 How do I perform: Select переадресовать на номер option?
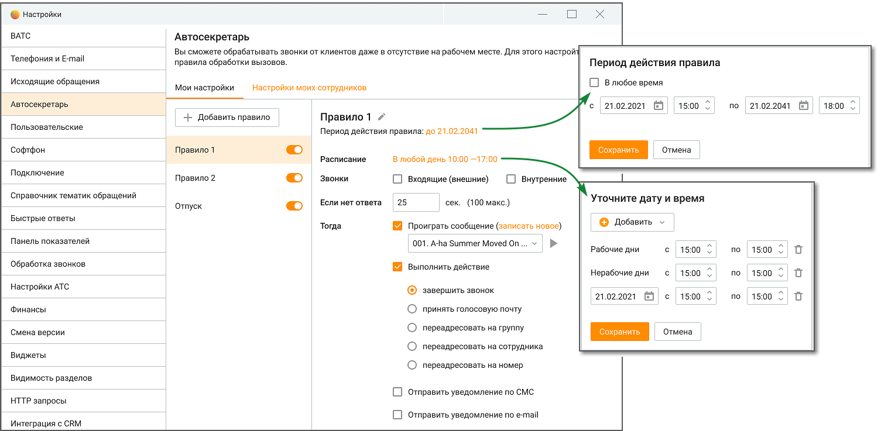[x=412, y=365]
